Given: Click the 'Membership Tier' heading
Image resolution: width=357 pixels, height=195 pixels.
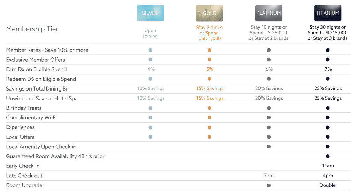Looking at the screenshot, I should [32, 29].
